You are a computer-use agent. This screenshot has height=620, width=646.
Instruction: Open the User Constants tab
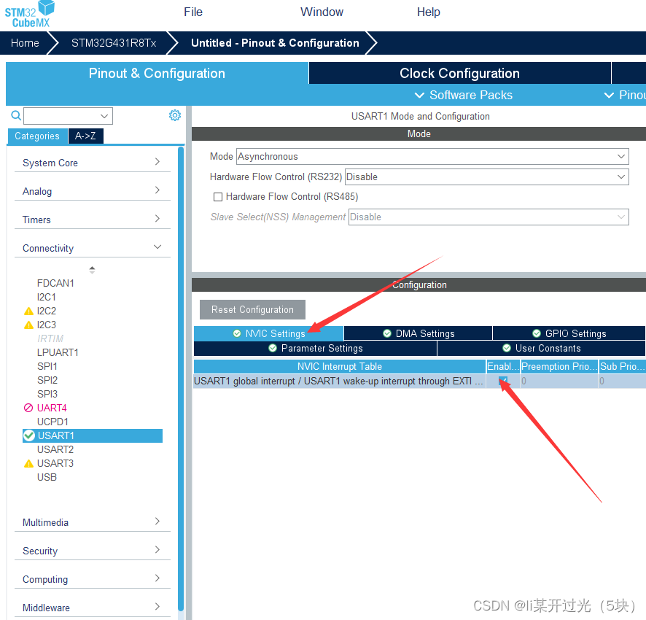541,349
